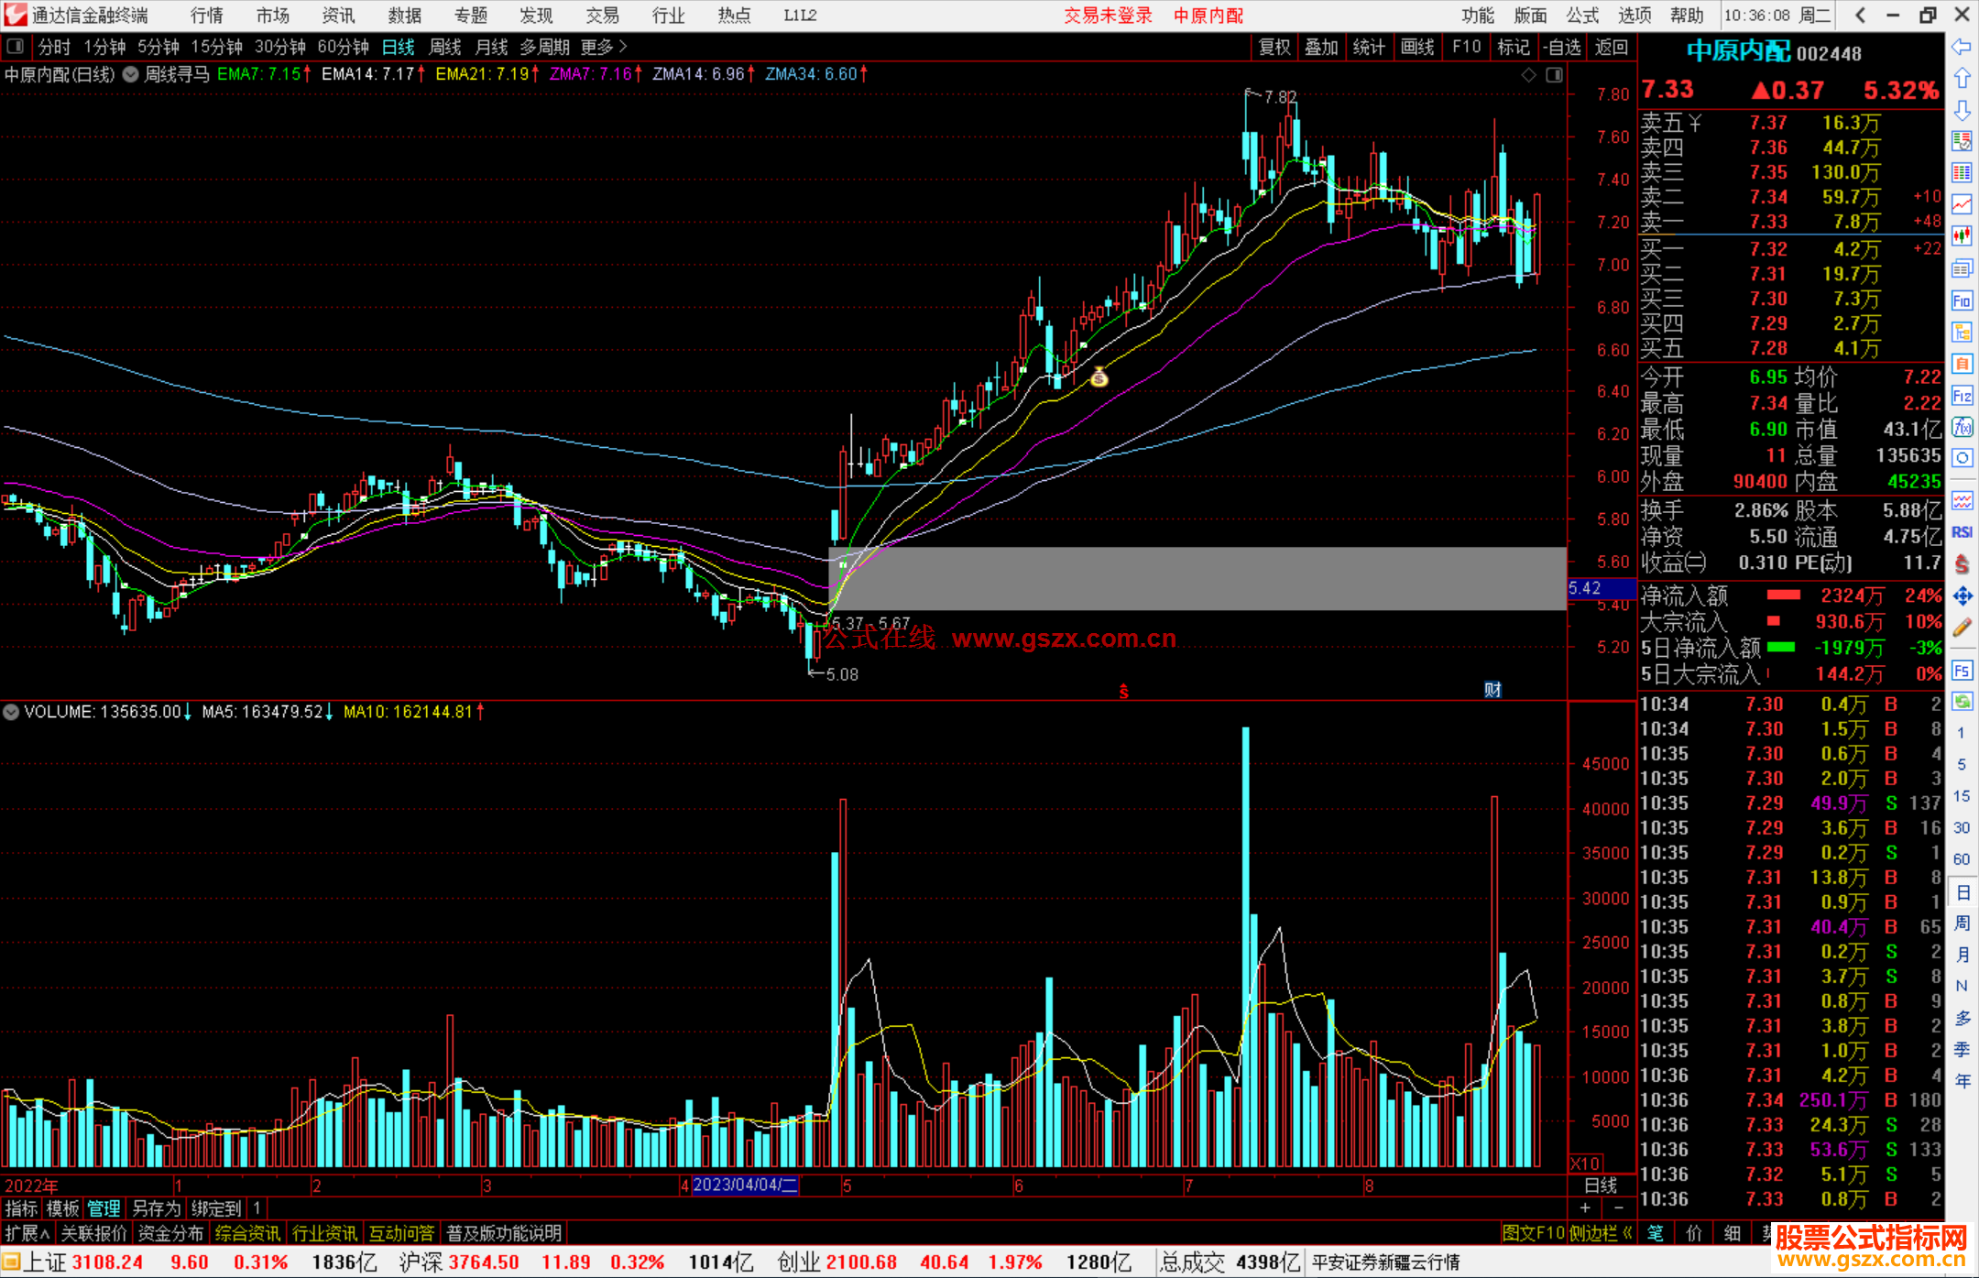Switch to 60-minute period in sidebar

click(1961, 859)
